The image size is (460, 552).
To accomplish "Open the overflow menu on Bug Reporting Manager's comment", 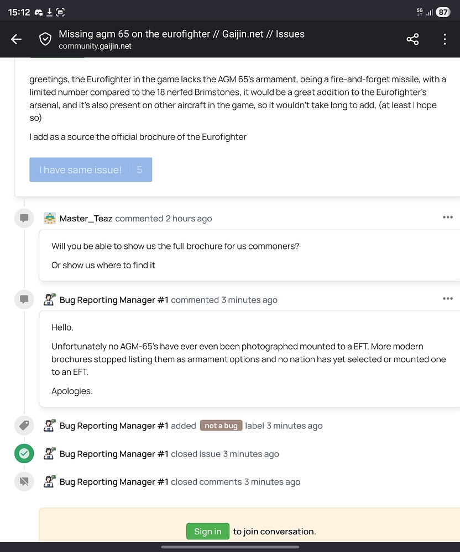I will [x=447, y=298].
